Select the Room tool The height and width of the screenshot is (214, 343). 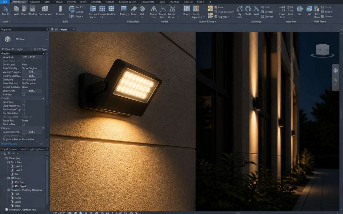[187, 11]
